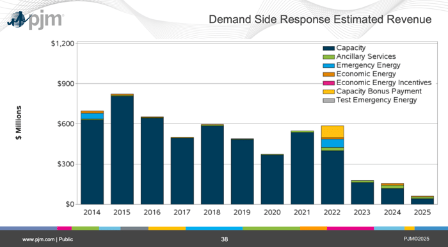Click the $900 y-axis label

tap(65, 84)
